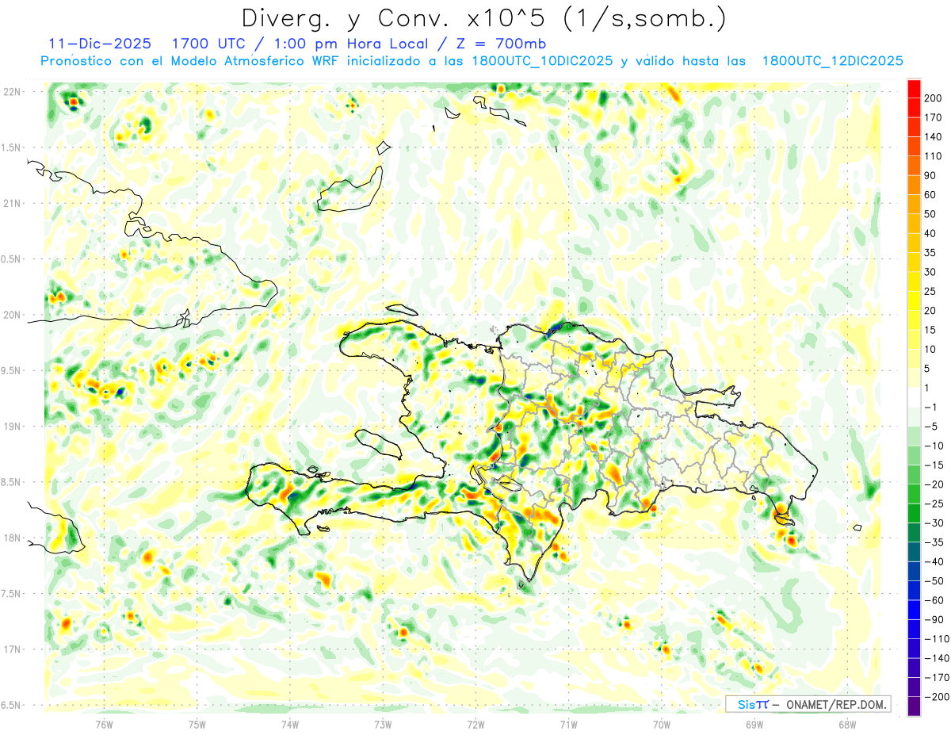Click the 70W longitude label
The height and width of the screenshot is (735, 951).
click(x=661, y=724)
